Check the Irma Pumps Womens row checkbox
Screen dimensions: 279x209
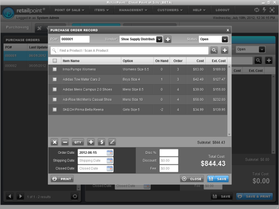coord(55,69)
